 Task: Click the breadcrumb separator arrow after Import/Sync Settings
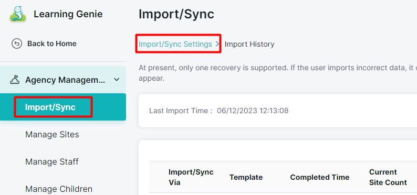click(217, 44)
